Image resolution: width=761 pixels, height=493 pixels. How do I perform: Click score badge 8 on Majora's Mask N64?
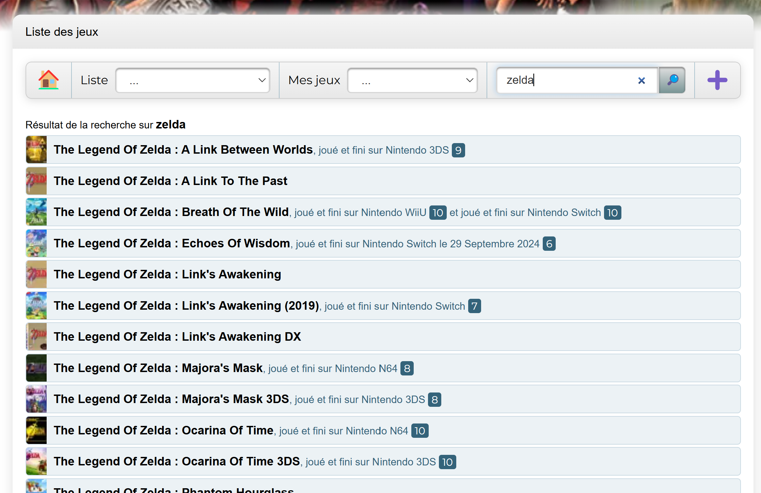(x=407, y=368)
